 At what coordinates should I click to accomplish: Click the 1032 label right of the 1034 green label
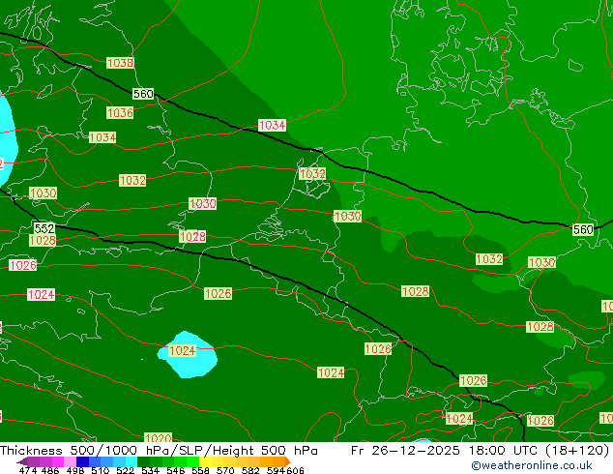[132, 180]
